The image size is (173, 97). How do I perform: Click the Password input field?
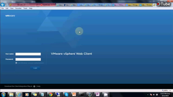tap(28, 59)
